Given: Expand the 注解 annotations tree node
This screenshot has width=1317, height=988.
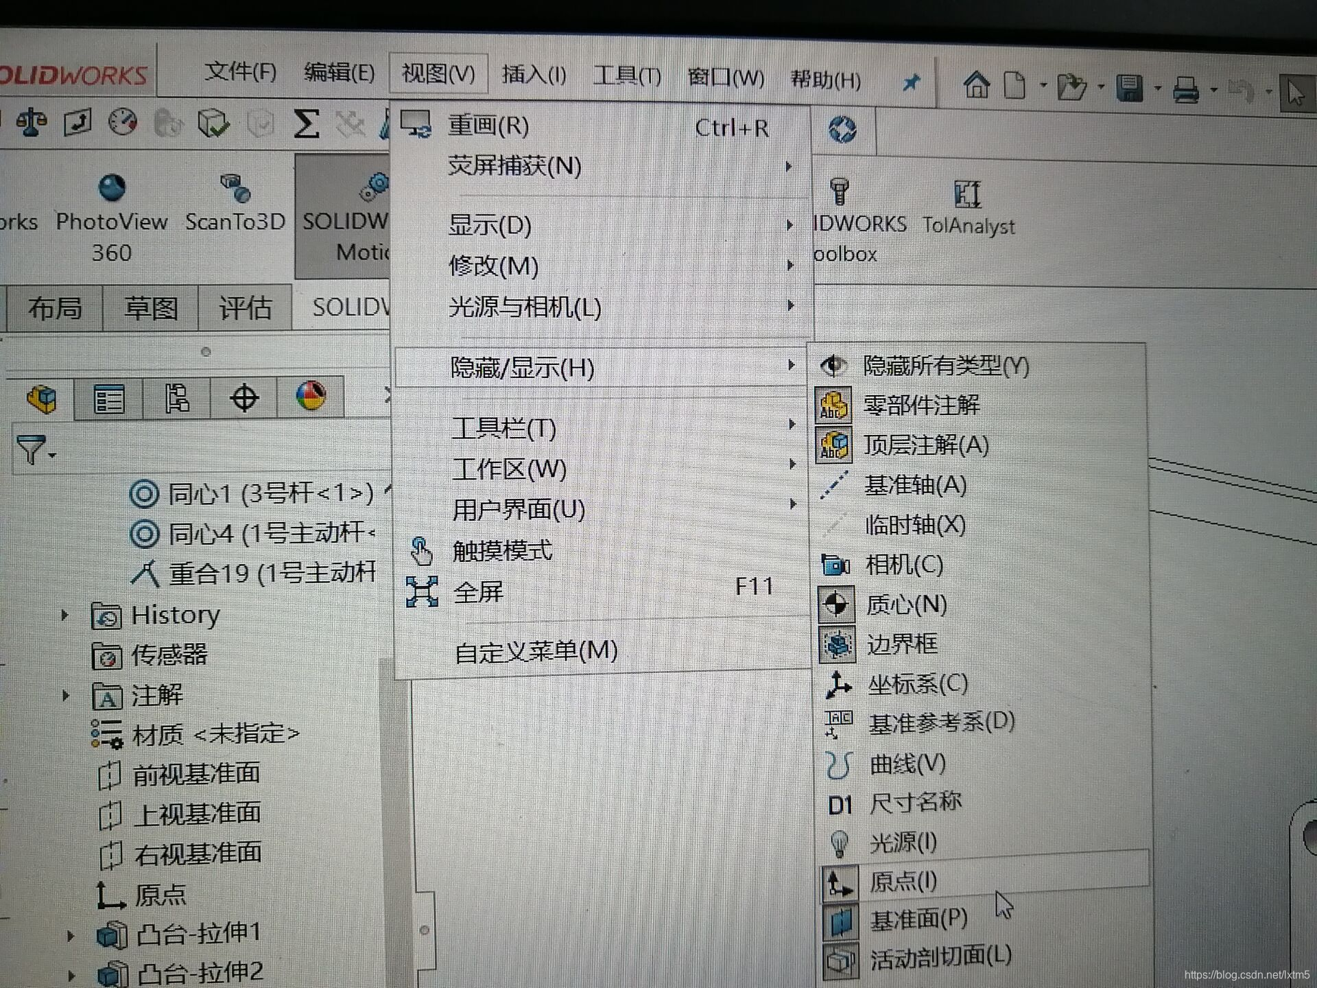Looking at the screenshot, I should click(66, 695).
